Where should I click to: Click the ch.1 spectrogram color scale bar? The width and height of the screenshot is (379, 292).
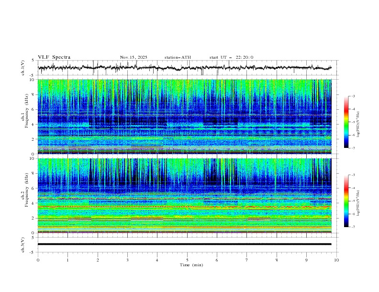click(x=346, y=122)
